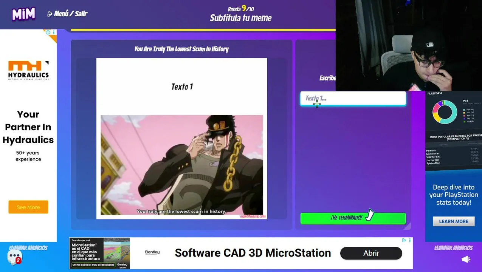Click the Most Popular Franchise table in ad
This screenshot has height=272, width=482.
point(454,150)
